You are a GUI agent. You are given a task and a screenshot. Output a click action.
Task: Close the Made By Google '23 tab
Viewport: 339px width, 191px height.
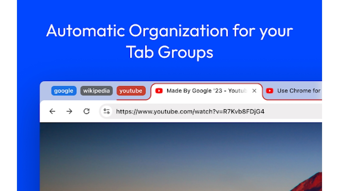click(x=254, y=91)
